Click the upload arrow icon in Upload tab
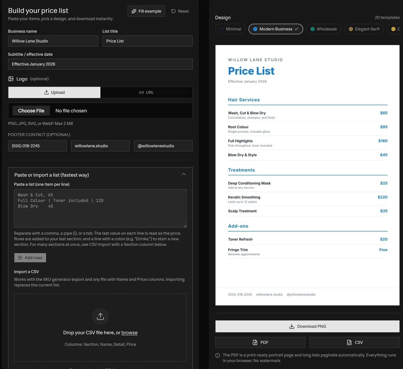403x369 pixels. click(46, 92)
